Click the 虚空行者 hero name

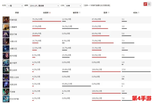[x=13, y=34]
